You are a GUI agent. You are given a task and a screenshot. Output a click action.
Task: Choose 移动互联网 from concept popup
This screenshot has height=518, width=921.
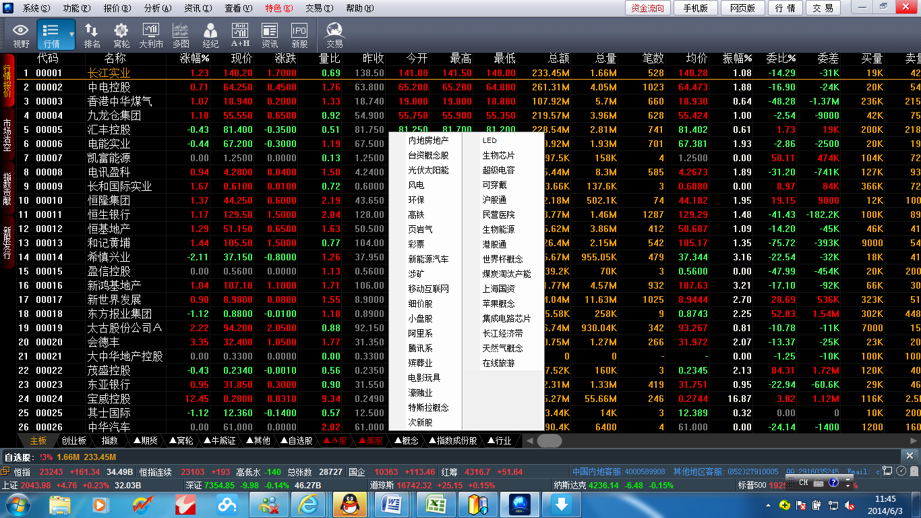[x=428, y=289]
